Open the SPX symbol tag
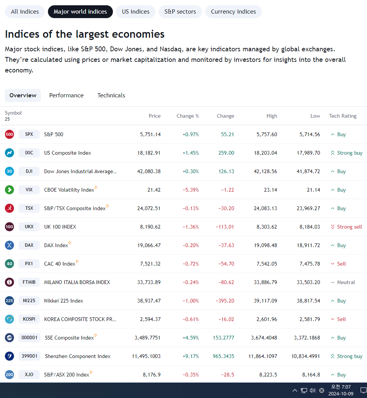367x398 pixels. coord(29,134)
